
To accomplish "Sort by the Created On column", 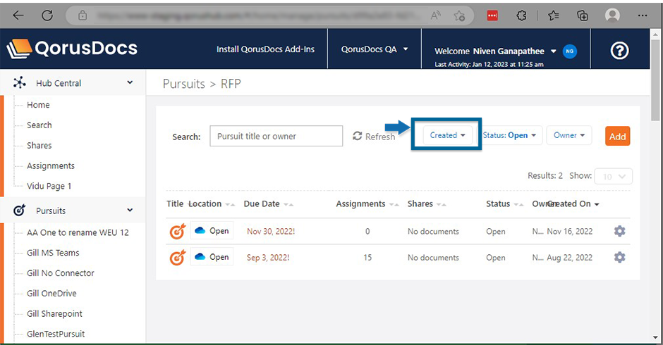I will (x=574, y=204).
